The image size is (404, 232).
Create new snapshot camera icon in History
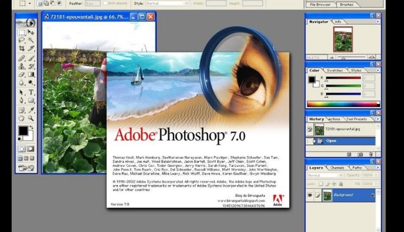pos(360,154)
